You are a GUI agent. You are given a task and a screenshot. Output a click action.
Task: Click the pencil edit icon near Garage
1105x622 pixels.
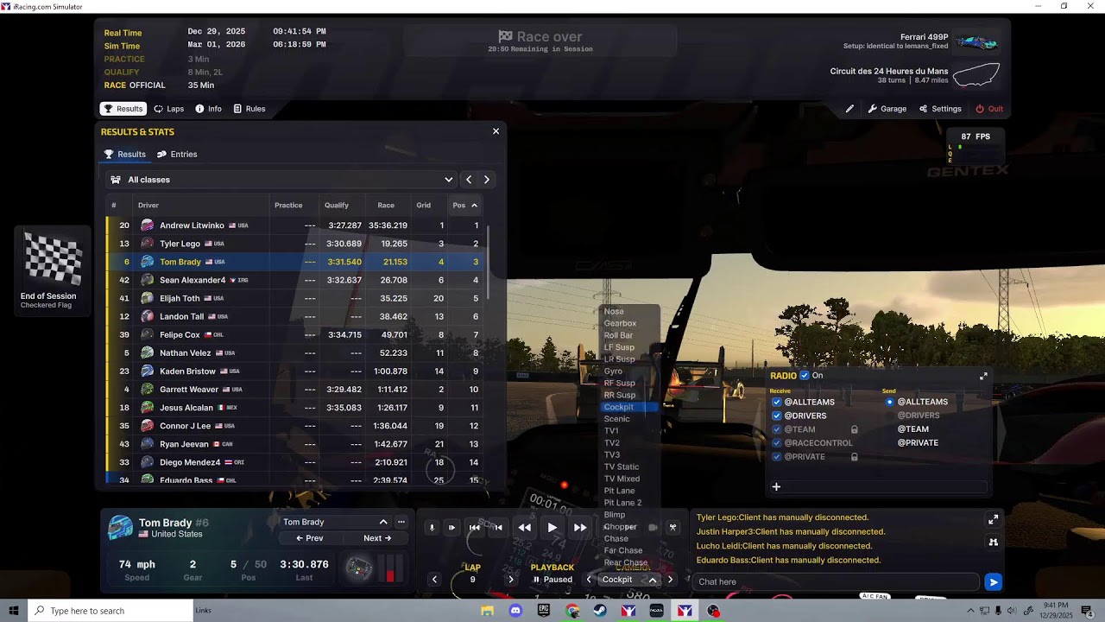849,109
